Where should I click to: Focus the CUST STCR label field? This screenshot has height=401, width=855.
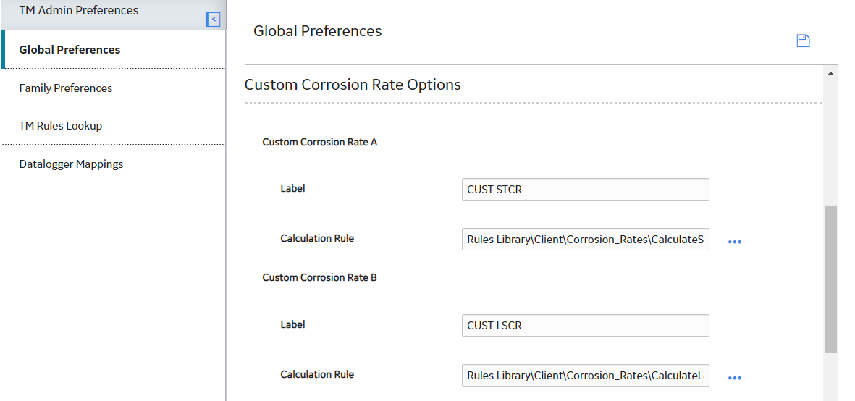tap(585, 190)
